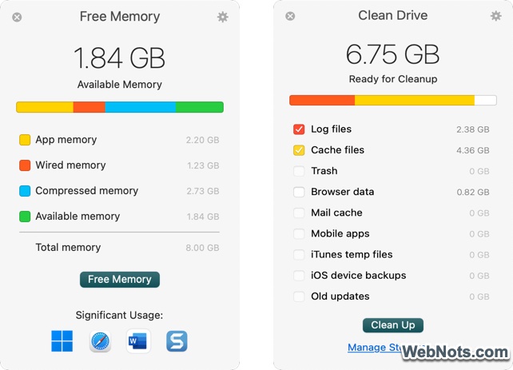This screenshot has width=513, height=370.
Task: Open the Manage Storage link
Action: [373, 348]
